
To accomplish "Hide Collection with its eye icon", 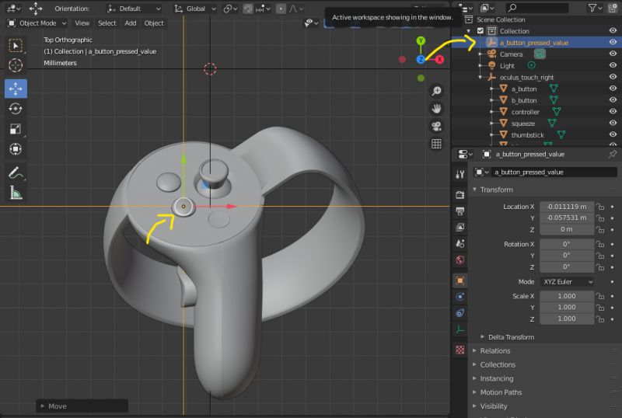I will (613, 30).
